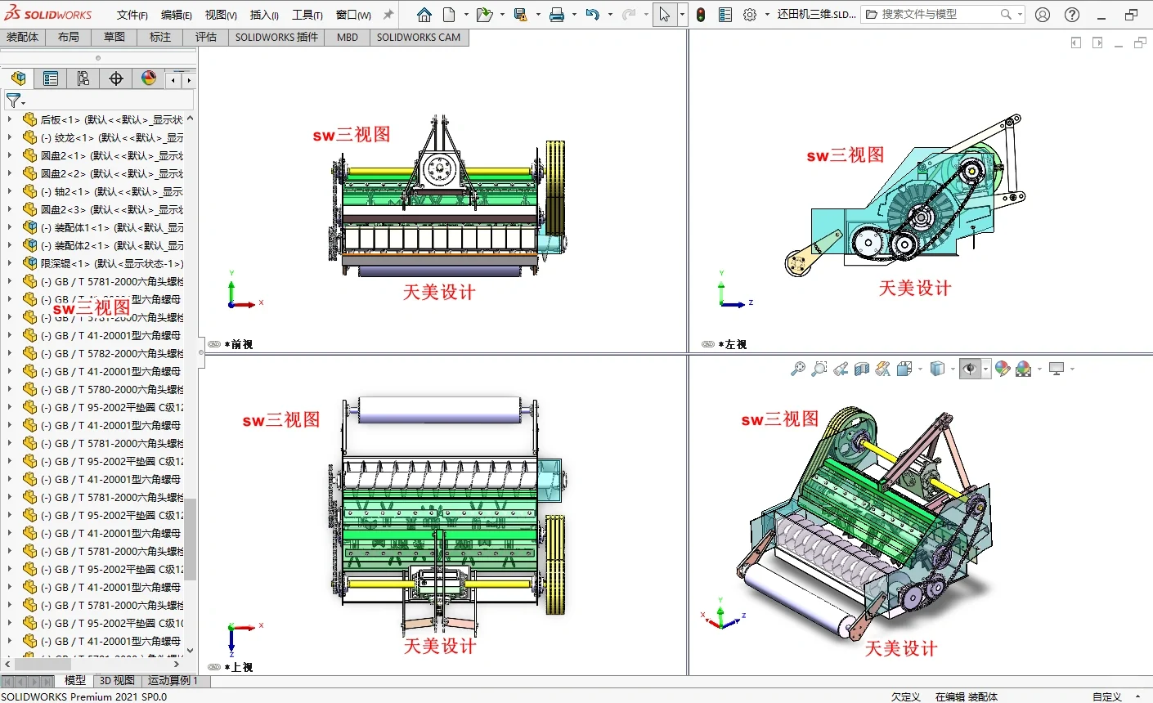Switch to PropertyManager panel tab
The width and height of the screenshot is (1153, 703).
coord(51,78)
